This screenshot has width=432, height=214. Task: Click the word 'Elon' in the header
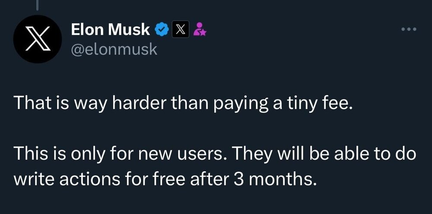tap(87, 30)
